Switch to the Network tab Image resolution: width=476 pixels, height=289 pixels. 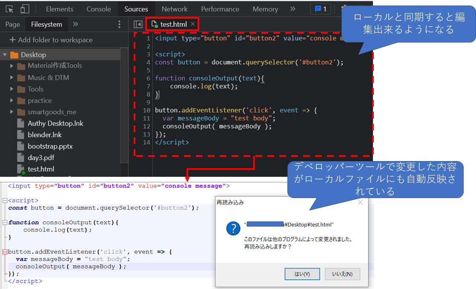tap(175, 9)
